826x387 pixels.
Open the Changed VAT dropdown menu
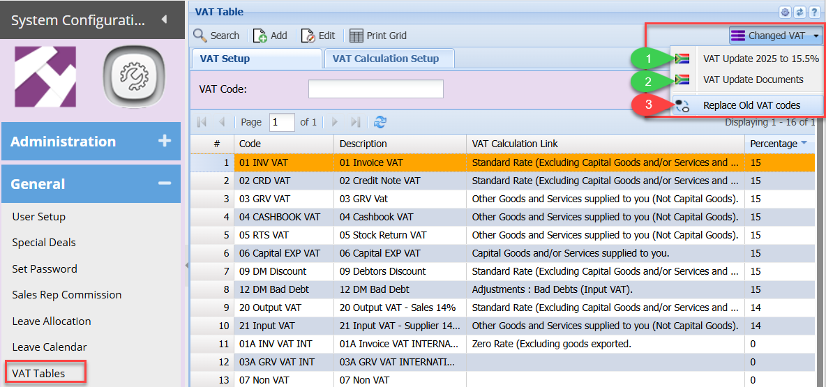[x=776, y=36]
